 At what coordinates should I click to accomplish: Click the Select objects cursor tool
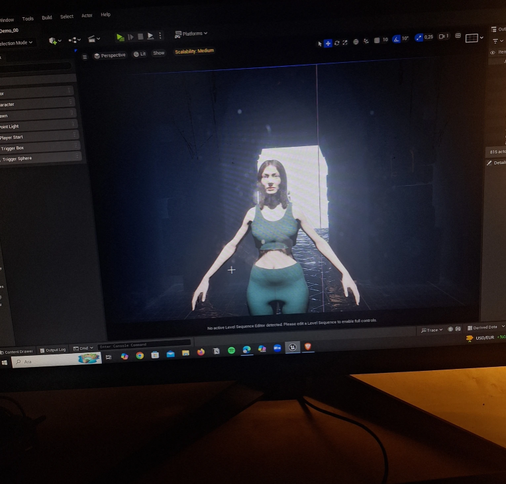pos(319,44)
